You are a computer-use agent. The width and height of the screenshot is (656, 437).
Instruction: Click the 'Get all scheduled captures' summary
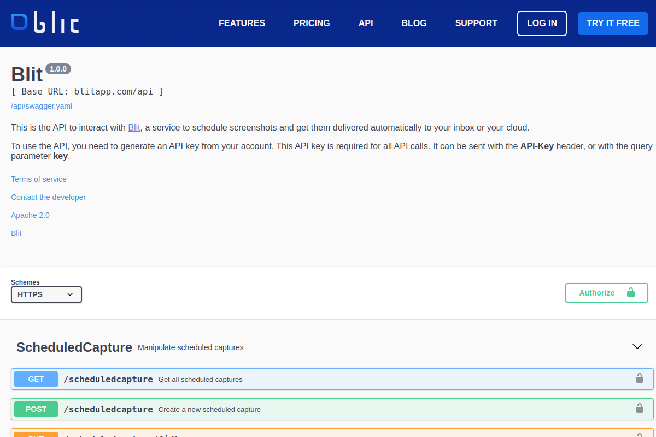201,379
